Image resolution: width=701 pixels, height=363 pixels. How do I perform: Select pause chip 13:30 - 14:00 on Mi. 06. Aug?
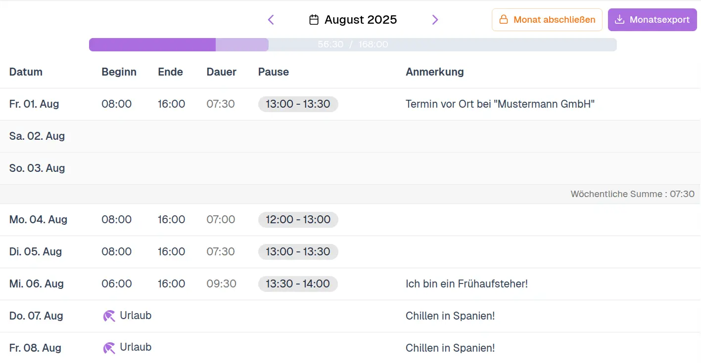click(298, 284)
